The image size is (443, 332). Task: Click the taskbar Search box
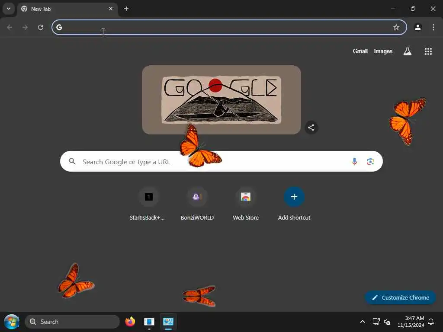coord(72,322)
